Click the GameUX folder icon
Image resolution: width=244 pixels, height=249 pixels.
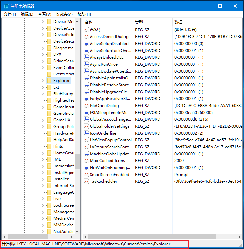(x=50, y=120)
